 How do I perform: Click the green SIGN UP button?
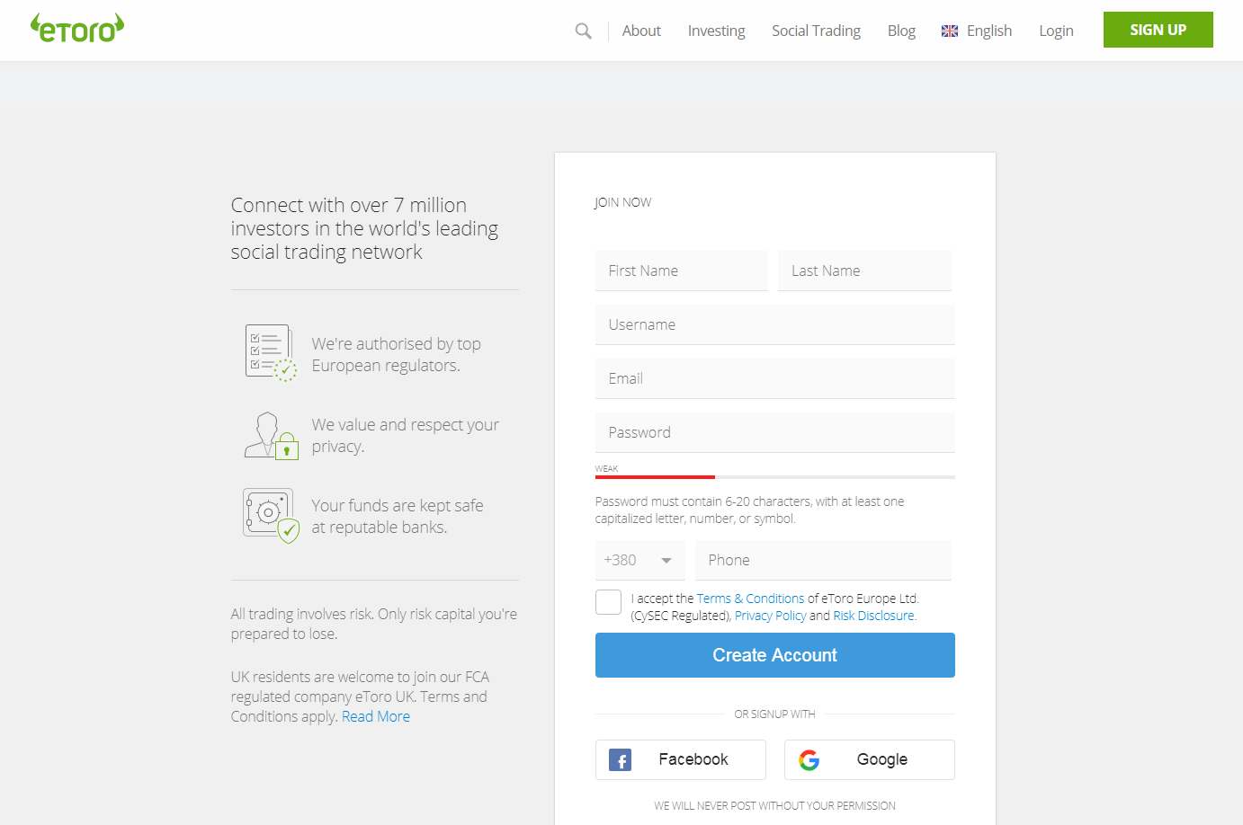click(x=1158, y=30)
